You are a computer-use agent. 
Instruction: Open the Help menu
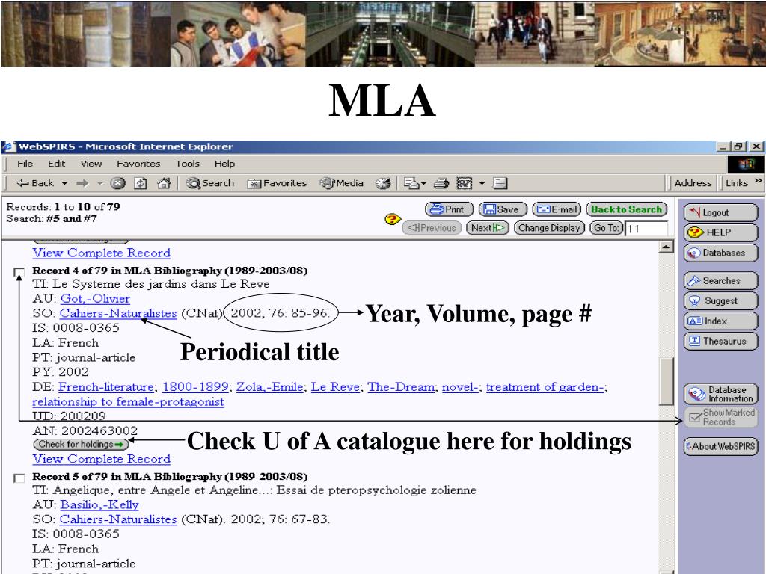224,164
